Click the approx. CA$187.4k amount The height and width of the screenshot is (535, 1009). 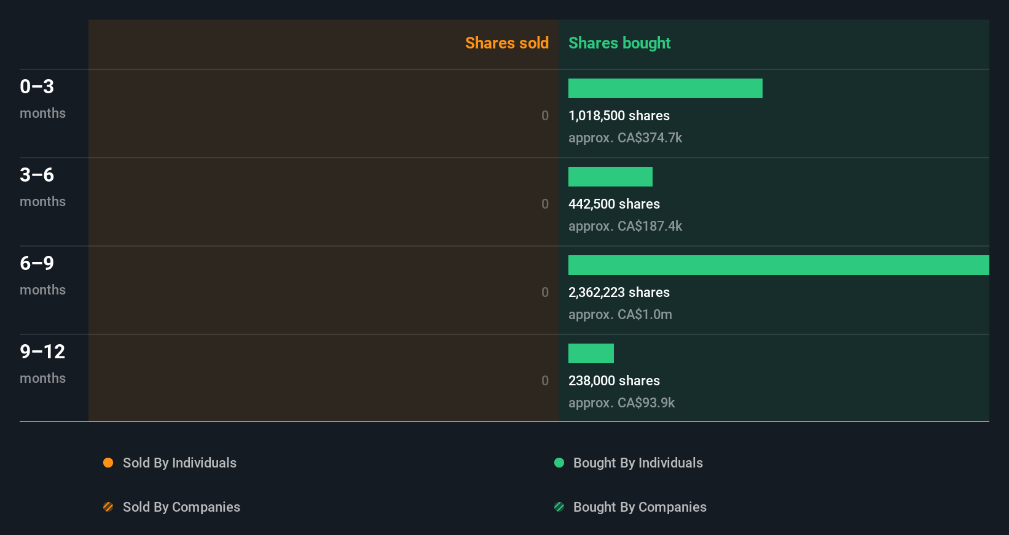pyautogui.click(x=625, y=226)
